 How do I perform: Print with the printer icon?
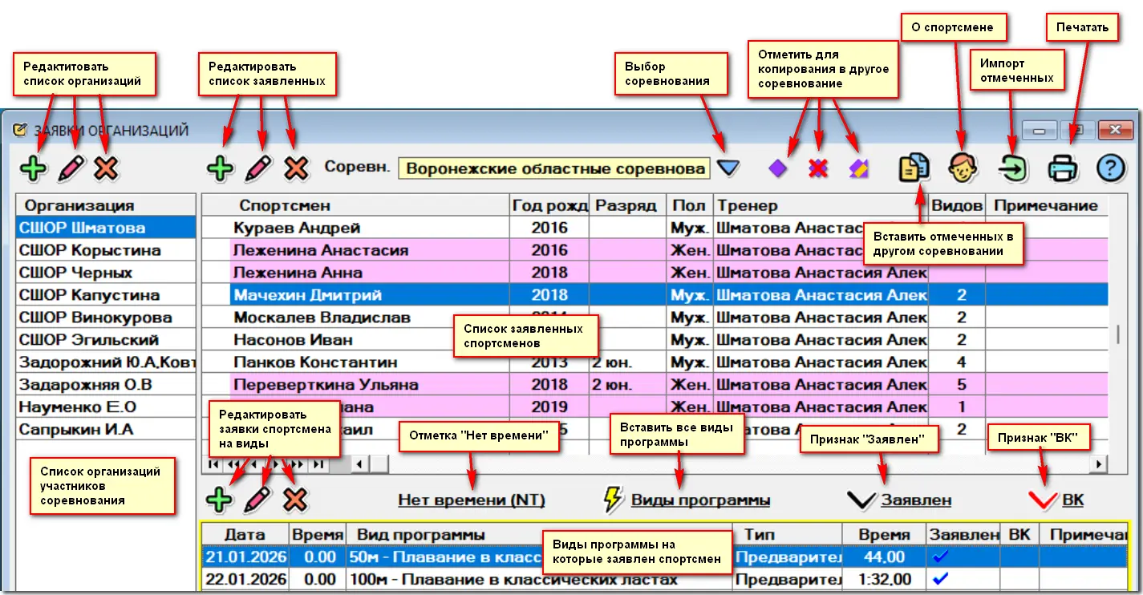1062,168
